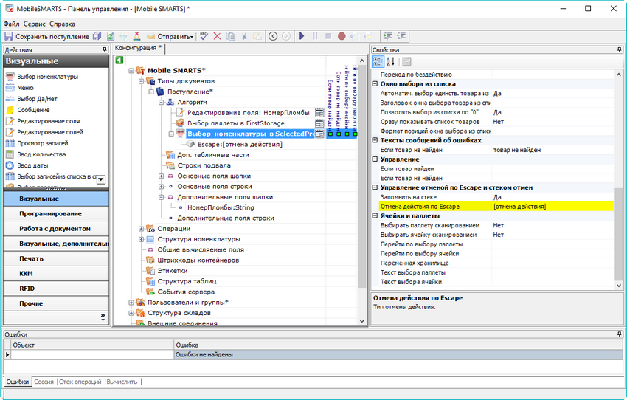Image resolution: width=627 pixels, height=400 pixels.
Task: Click the save-all disks toolbar icon
Action: (x=97, y=36)
